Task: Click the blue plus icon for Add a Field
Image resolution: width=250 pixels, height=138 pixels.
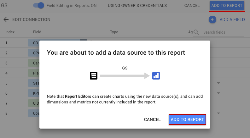Action: pos(212,19)
